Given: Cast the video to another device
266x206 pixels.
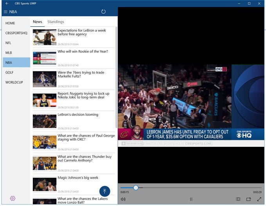Looking at the screenshot, I should tap(249, 199).
